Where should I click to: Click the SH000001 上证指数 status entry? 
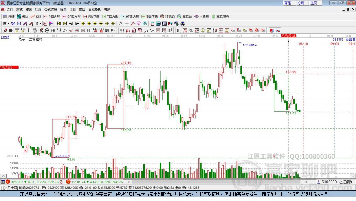[335, 182]
